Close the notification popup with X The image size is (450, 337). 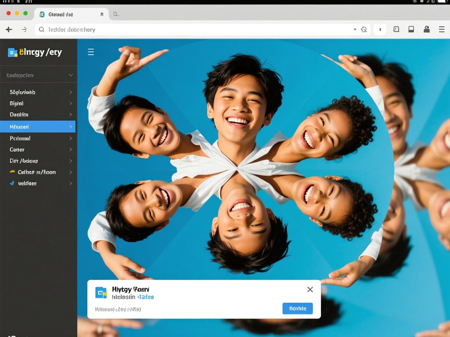pyautogui.click(x=310, y=289)
